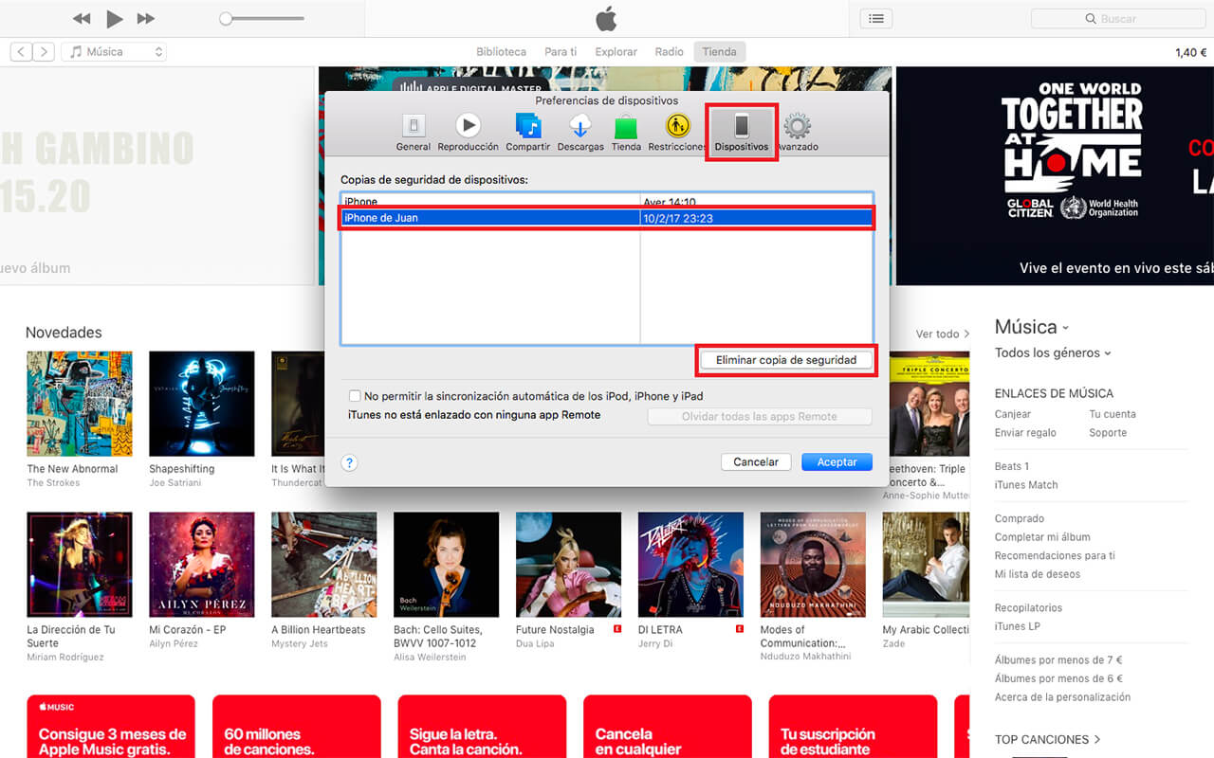1214x758 pixels.
Task: Click the help question mark button
Action: (x=349, y=462)
